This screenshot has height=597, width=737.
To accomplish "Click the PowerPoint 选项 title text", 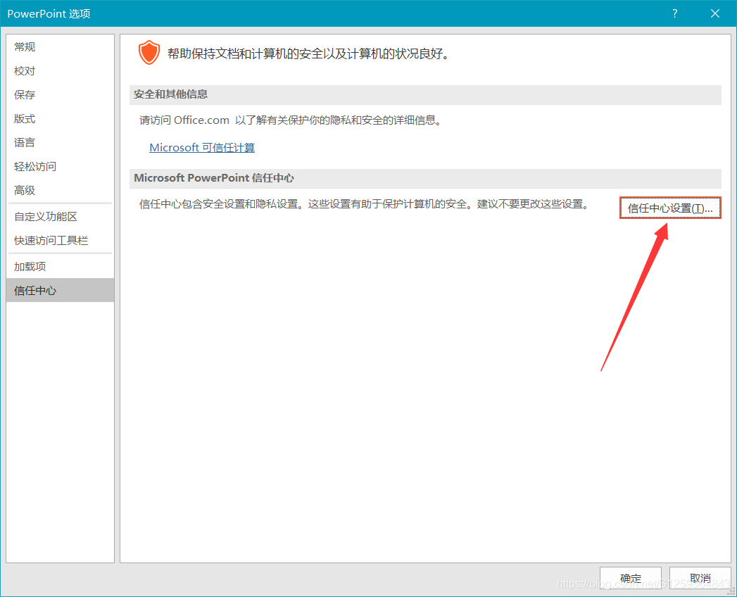I will (x=49, y=13).
